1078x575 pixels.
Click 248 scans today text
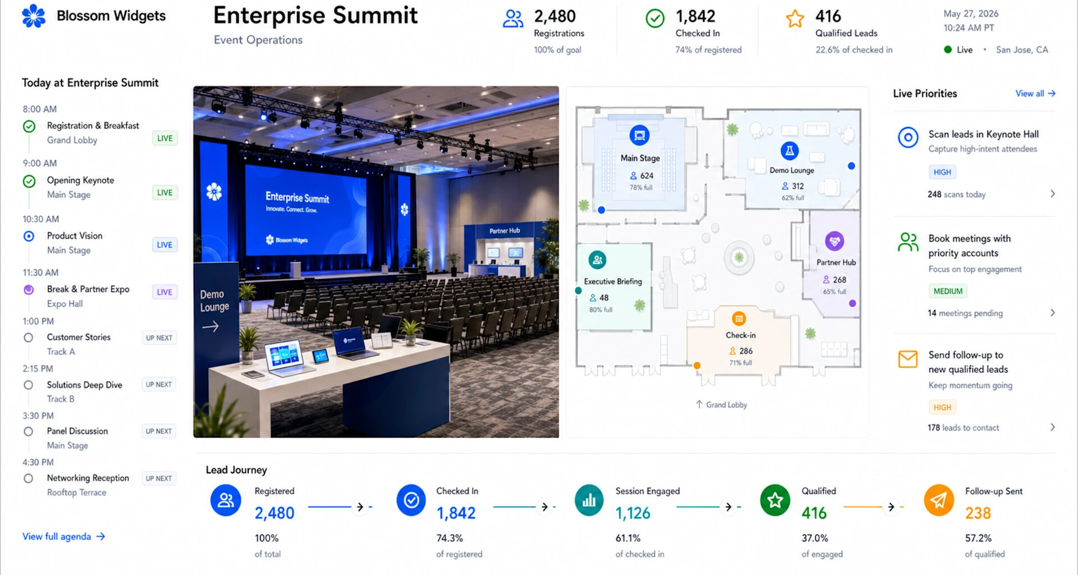pos(957,194)
